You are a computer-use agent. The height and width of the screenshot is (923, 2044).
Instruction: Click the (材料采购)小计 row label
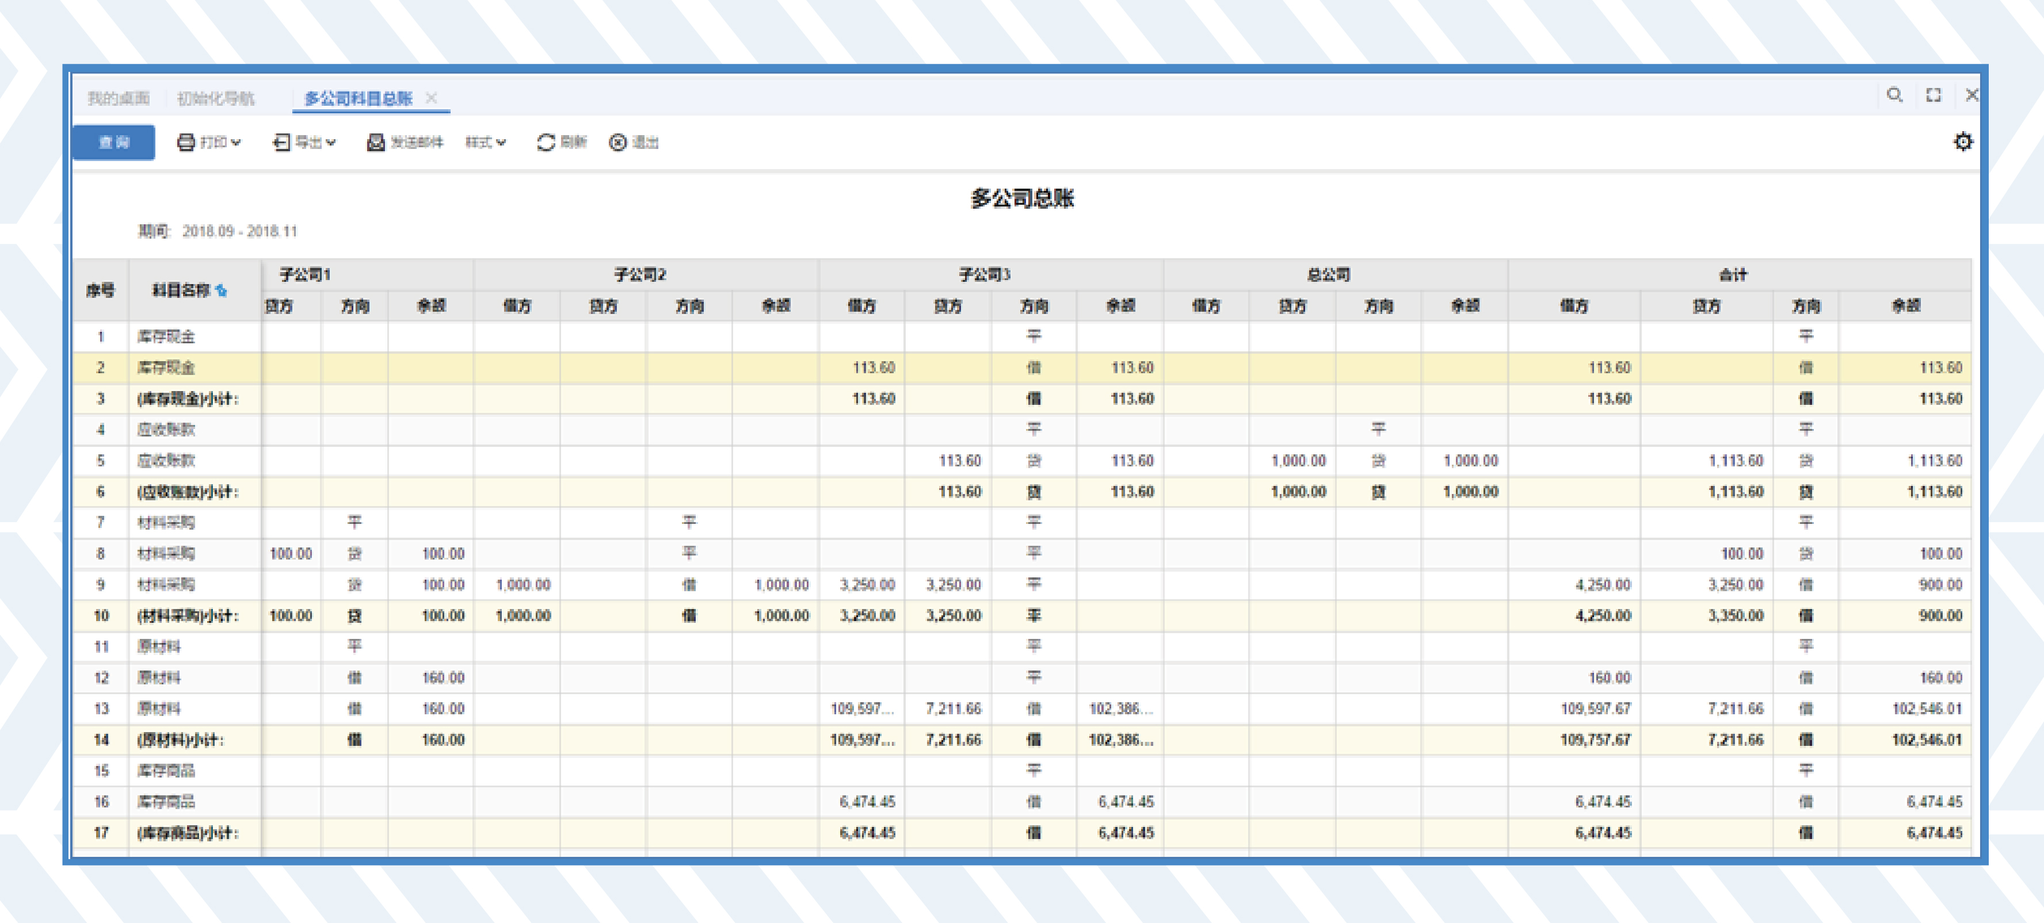pos(187,616)
